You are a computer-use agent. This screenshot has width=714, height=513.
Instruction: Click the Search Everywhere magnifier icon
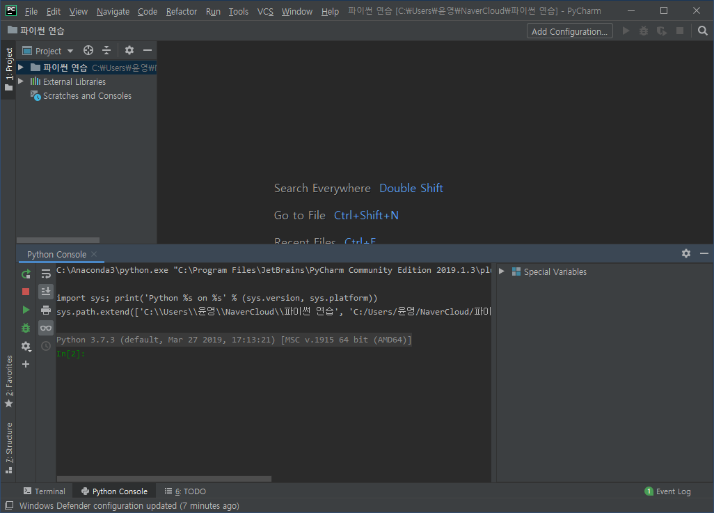[x=703, y=31]
